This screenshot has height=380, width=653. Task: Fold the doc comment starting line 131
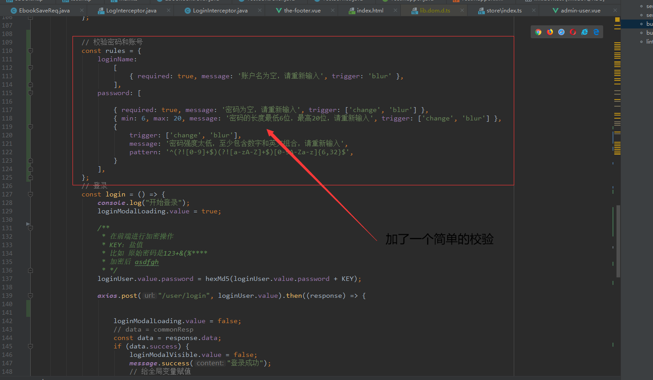pos(31,228)
